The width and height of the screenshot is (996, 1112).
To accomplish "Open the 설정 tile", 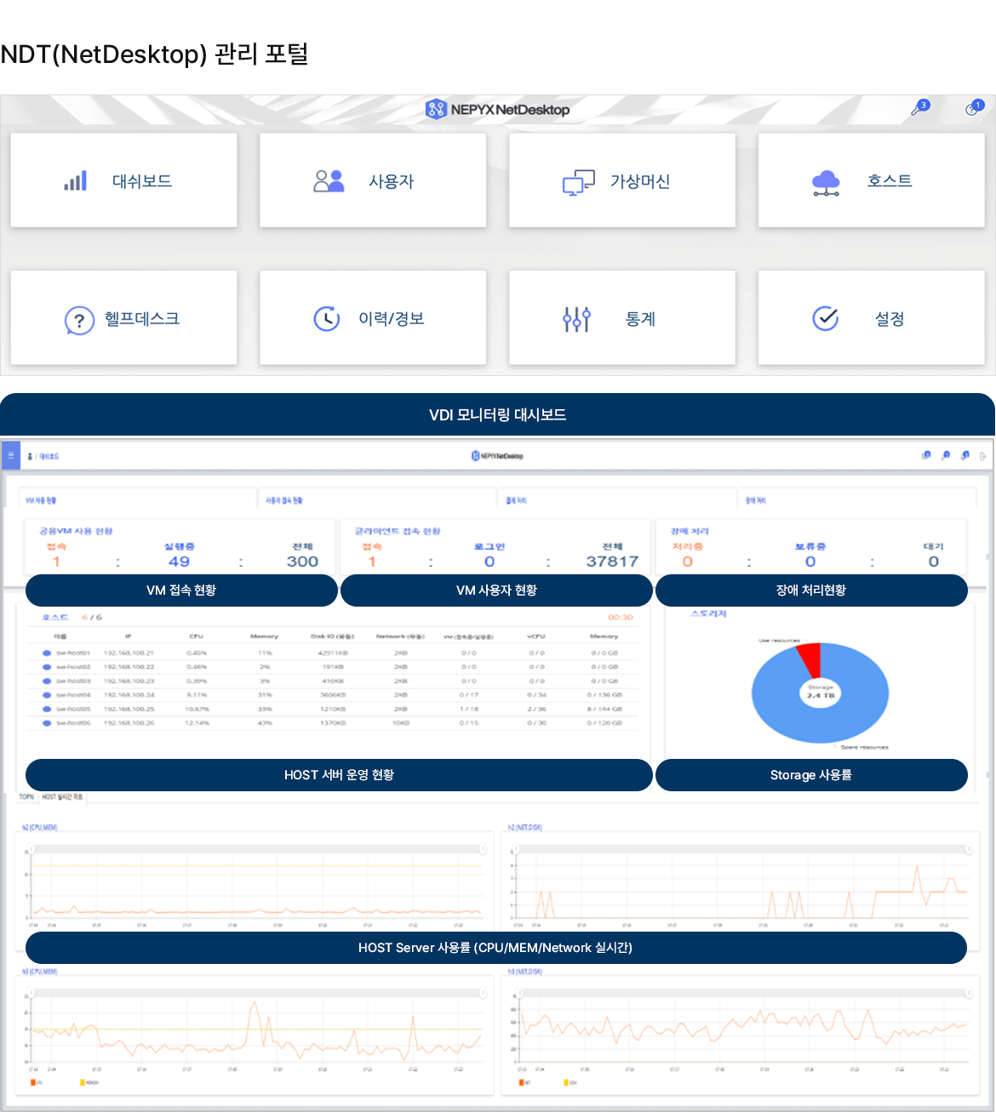I will point(872,318).
